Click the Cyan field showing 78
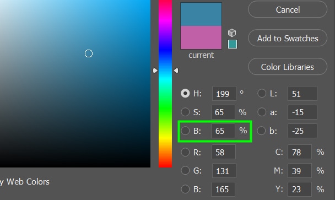 pos(300,152)
